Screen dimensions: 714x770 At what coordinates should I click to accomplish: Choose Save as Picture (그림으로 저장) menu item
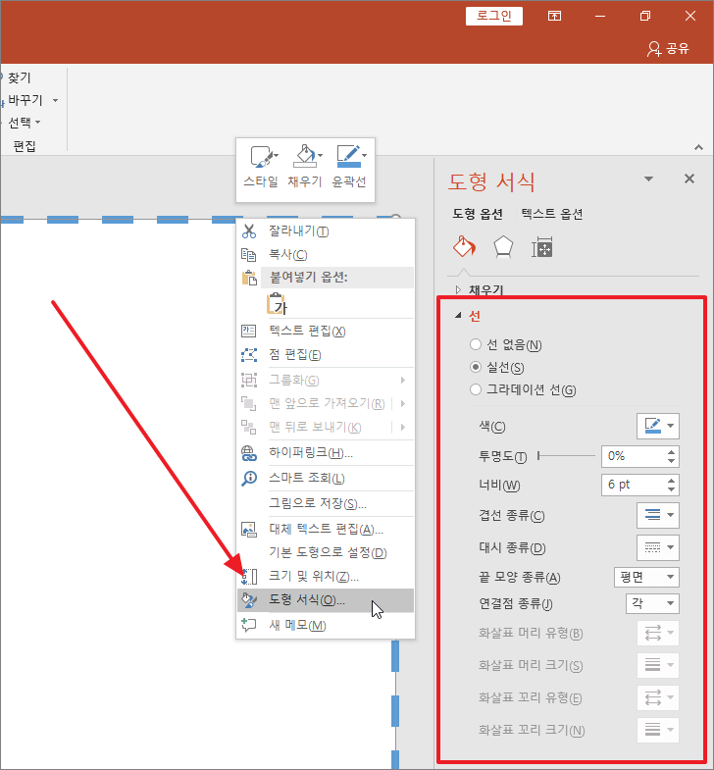[x=326, y=503]
